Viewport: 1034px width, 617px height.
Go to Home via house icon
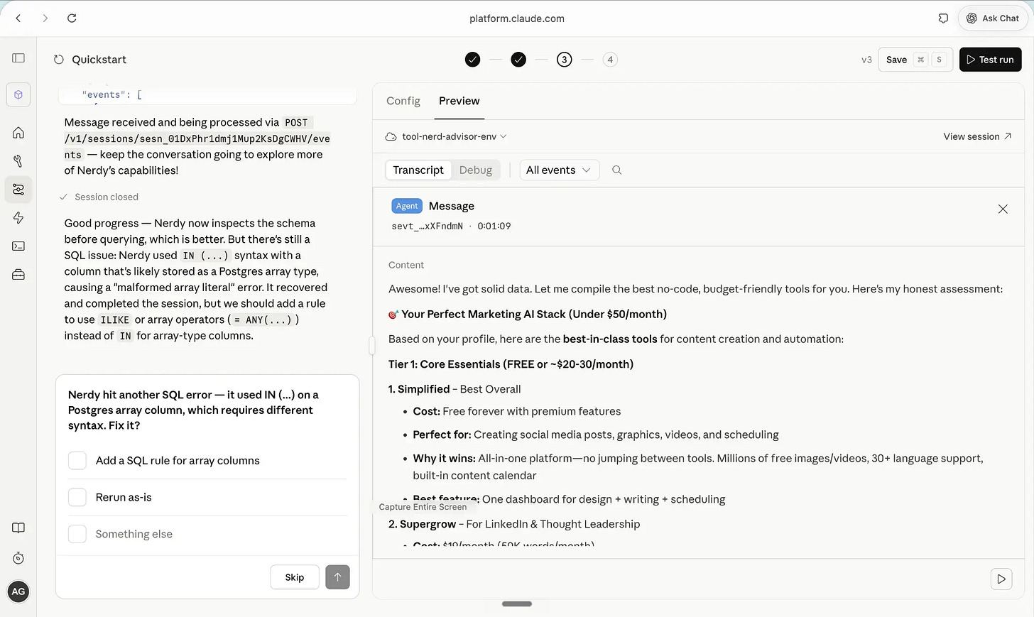(18, 133)
